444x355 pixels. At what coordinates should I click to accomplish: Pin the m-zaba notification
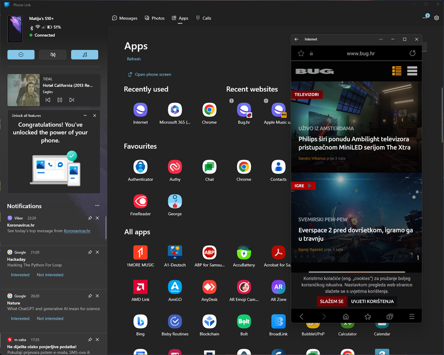[90, 339]
